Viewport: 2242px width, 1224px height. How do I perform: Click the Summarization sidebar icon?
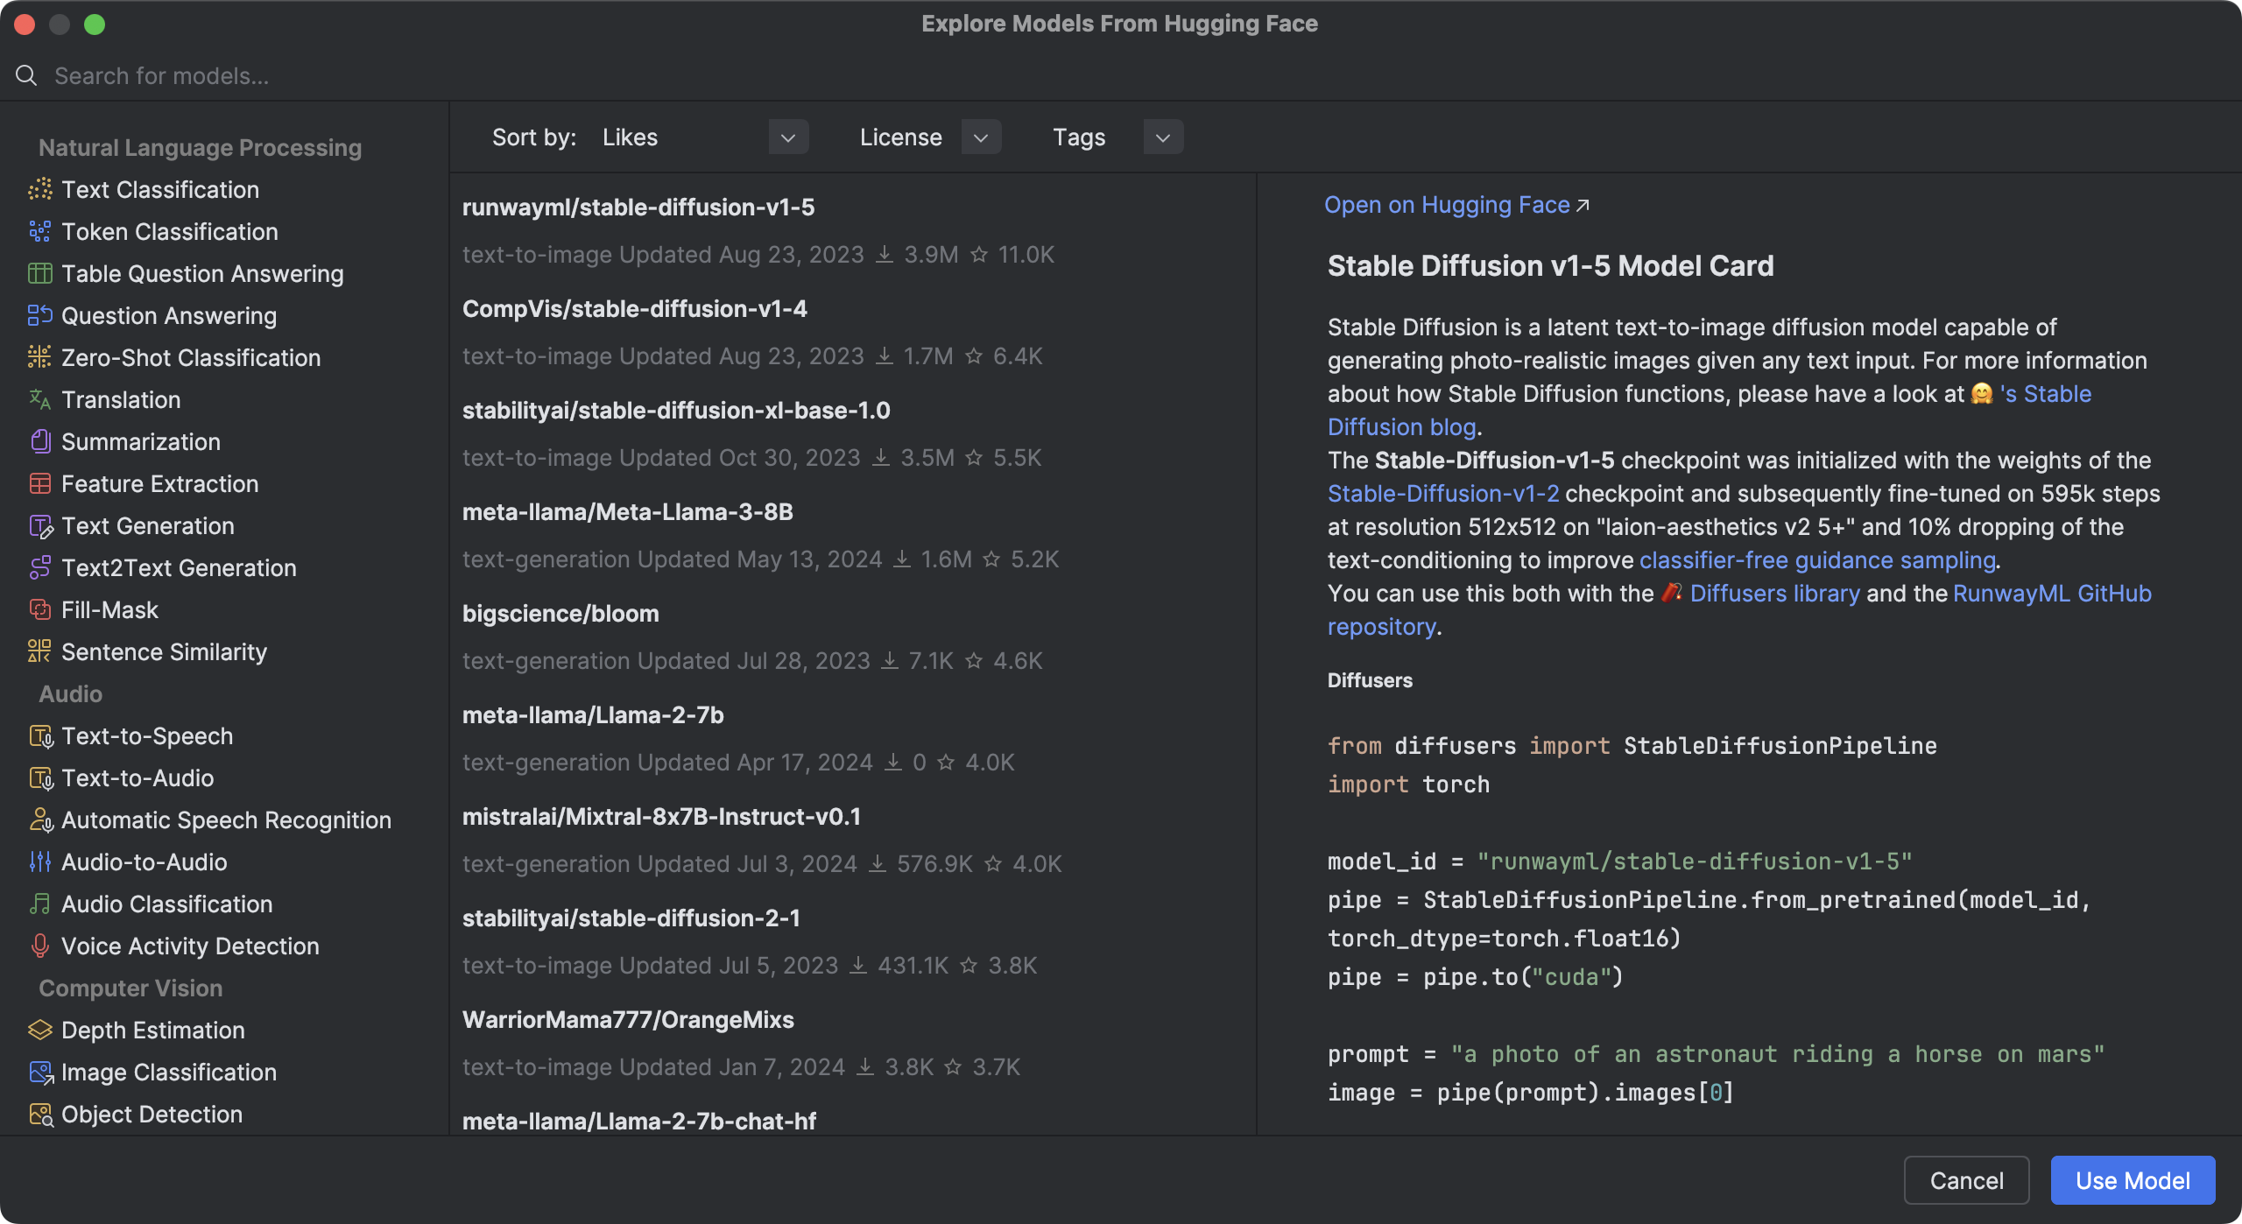(40, 441)
